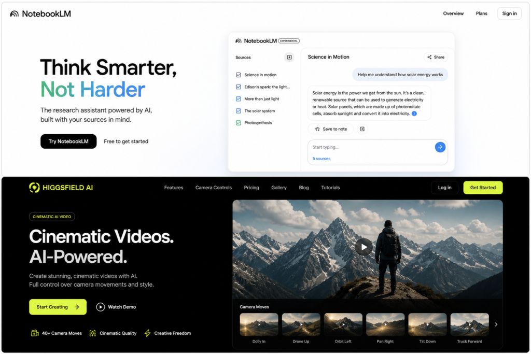The image size is (531, 354).
Task: Open Camera Controls in Higgsfield nav
Action: tap(213, 188)
